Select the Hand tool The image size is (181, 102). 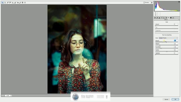point(5,3)
